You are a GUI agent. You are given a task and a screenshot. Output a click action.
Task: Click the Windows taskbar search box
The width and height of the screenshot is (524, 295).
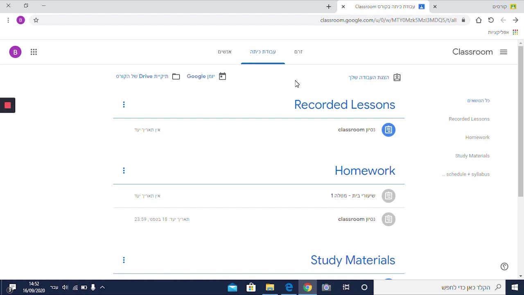[x=440, y=288]
